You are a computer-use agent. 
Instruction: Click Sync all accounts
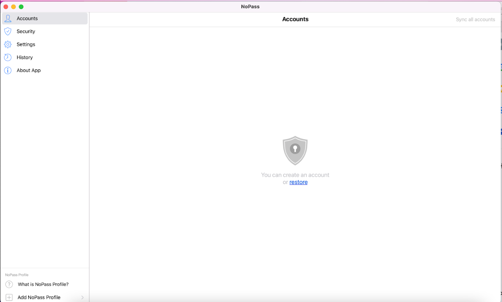(475, 20)
